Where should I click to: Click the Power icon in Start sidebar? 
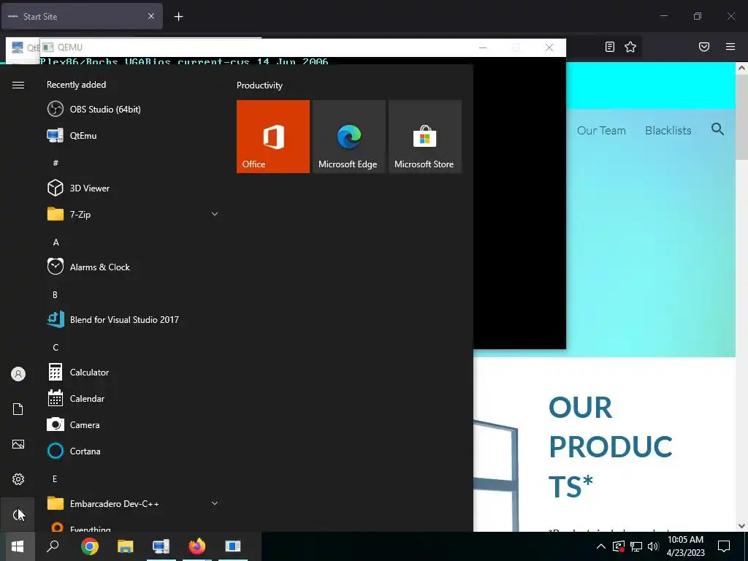(x=18, y=514)
